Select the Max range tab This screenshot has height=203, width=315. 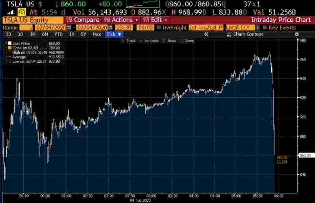click(x=96, y=34)
